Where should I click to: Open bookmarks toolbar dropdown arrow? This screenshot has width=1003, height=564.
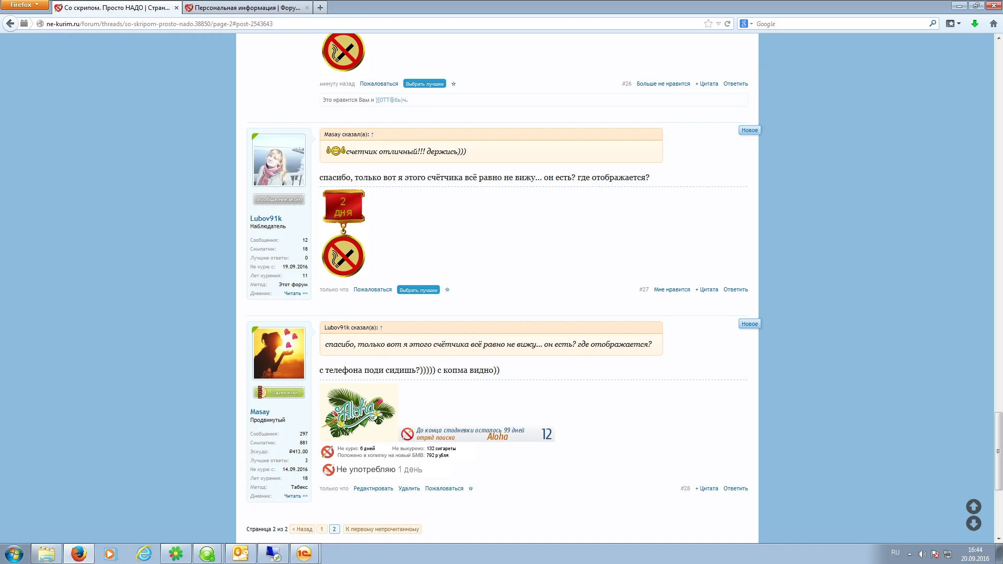[959, 23]
